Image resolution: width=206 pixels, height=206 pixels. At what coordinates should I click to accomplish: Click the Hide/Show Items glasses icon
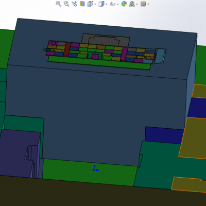tap(113, 4)
